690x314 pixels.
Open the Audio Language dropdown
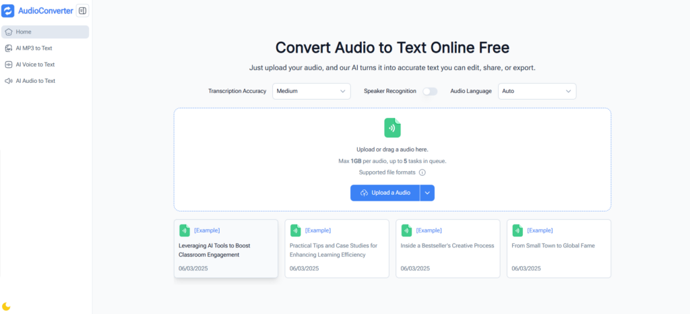click(x=537, y=92)
